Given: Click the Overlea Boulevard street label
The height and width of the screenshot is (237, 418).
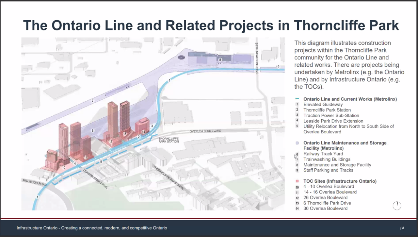Looking at the screenshot, I should (205, 131).
